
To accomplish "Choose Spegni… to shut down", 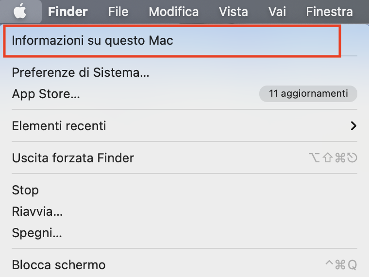I will 184,233.
